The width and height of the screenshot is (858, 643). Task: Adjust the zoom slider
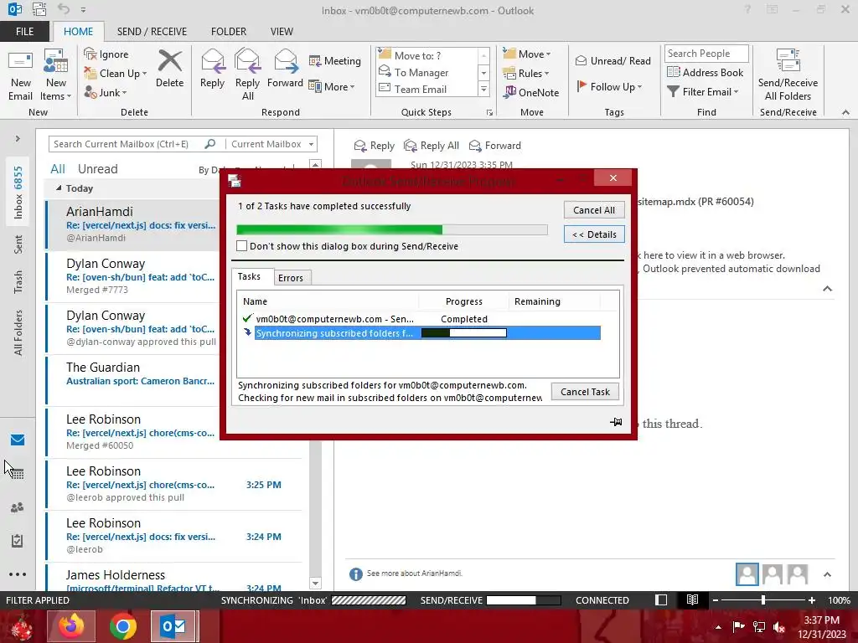[x=763, y=600]
